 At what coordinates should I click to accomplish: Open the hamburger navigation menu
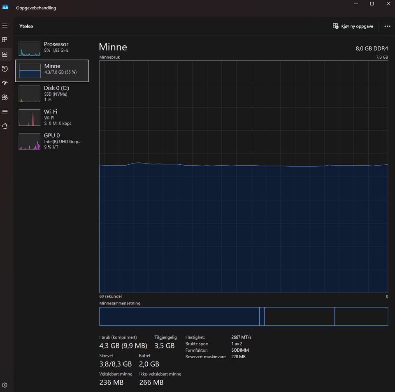coord(5,25)
